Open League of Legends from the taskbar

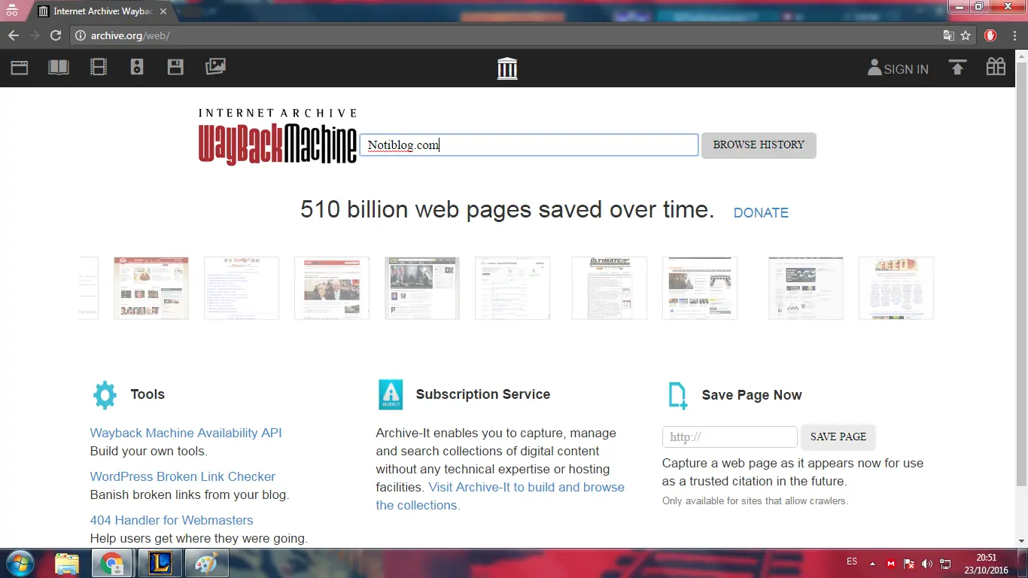(160, 564)
